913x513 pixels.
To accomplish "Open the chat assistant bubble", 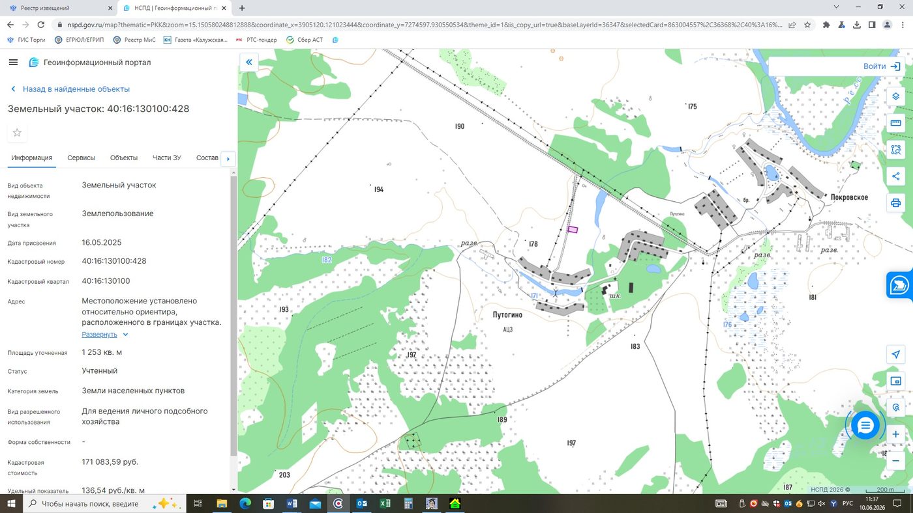I will (865, 426).
